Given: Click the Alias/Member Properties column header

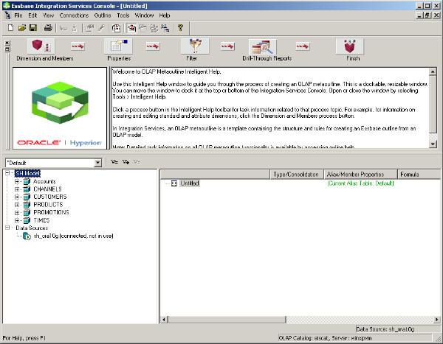Looking at the screenshot, I should (x=360, y=175).
